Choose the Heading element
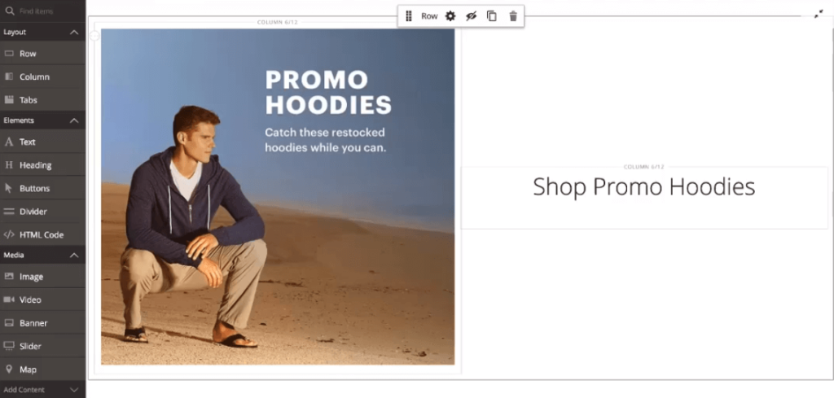The width and height of the screenshot is (834, 398). click(x=42, y=165)
